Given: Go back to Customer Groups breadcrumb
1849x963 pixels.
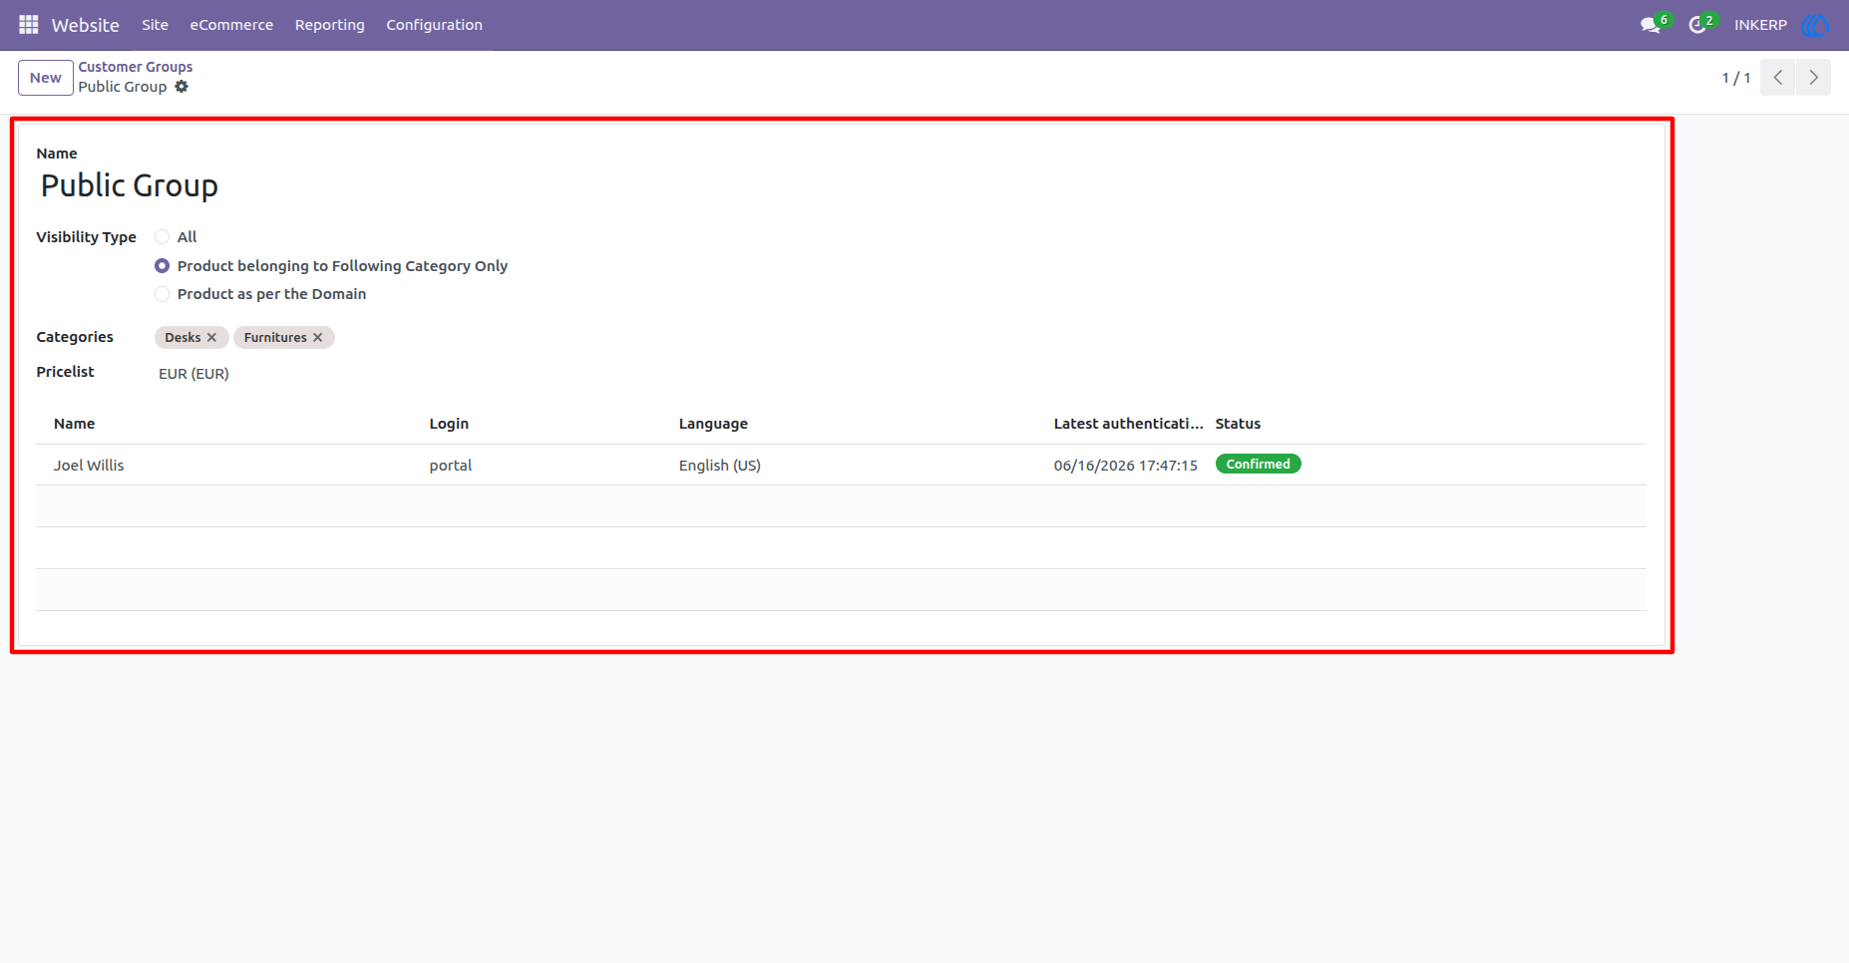Looking at the screenshot, I should [x=136, y=67].
